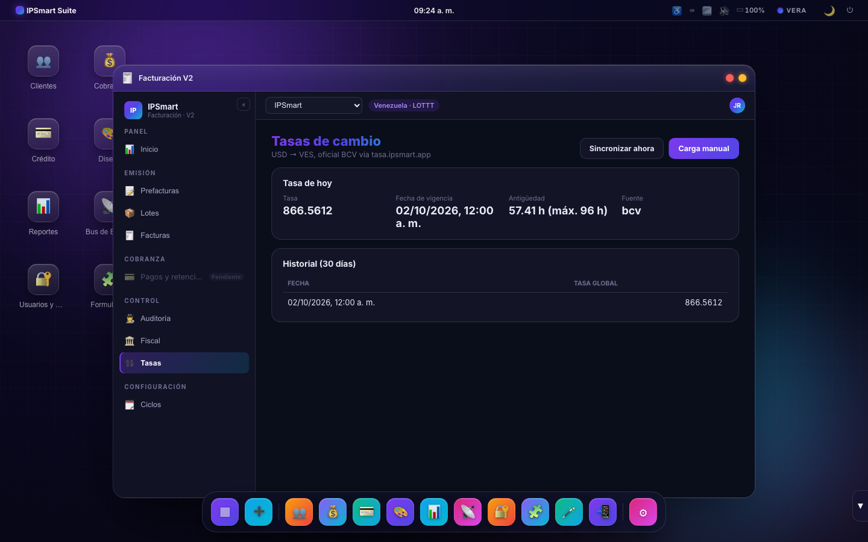The image size is (868, 542).
Task: Open the money bag app in dock
Action: [333, 512]
